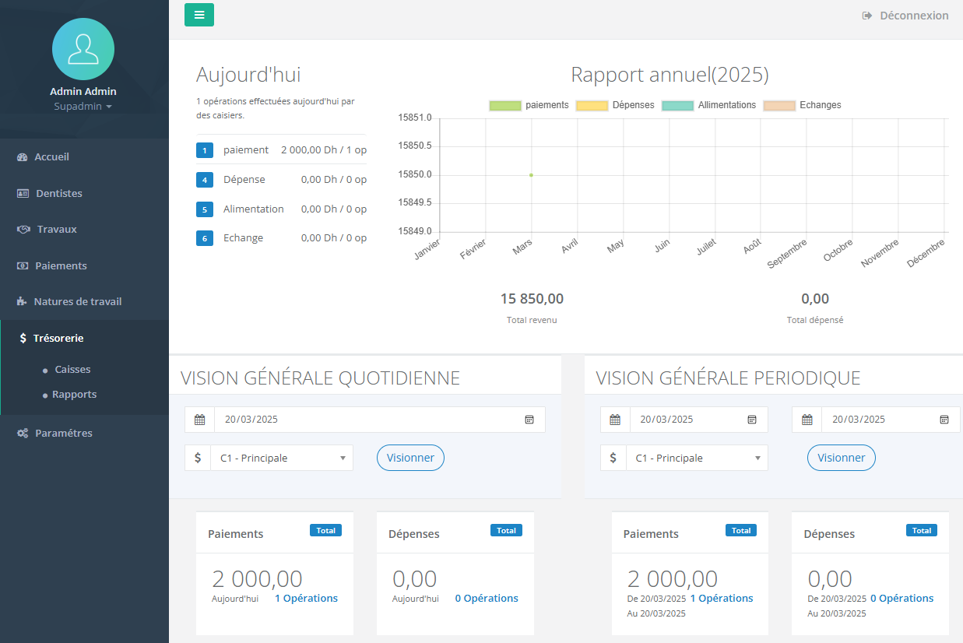Open the periodic C1 - Principale caisse dropdown

coord(697,459)
